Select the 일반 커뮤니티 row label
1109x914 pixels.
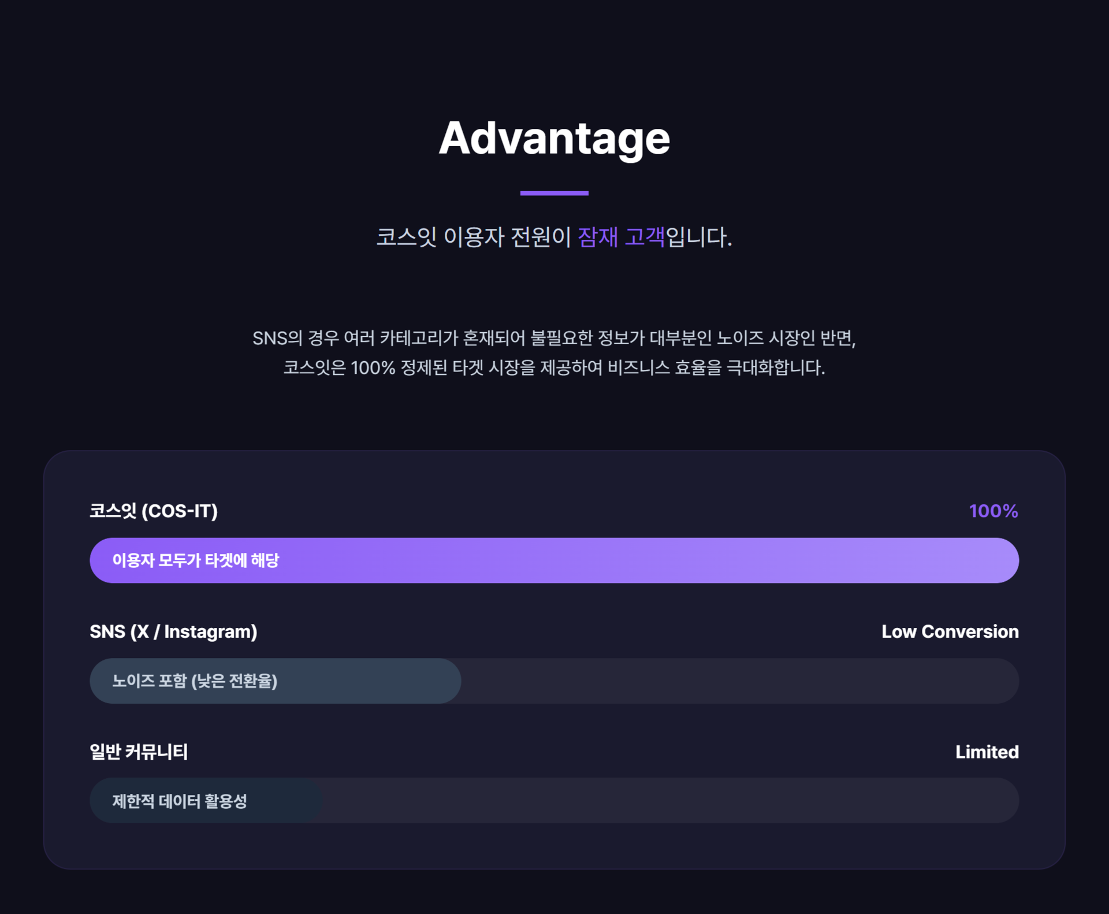(139, 752)
